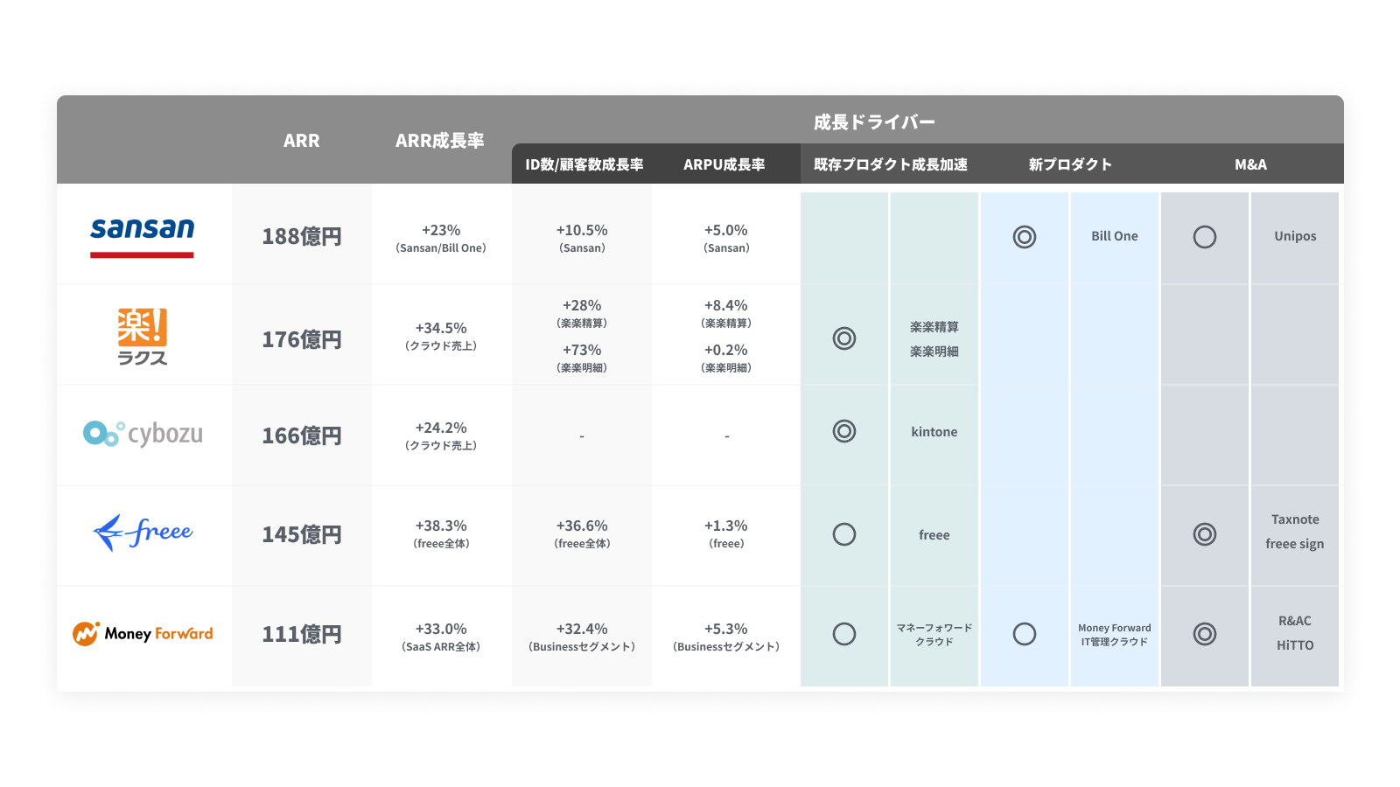The width and height of the screenshot is (1400, 787).
Task: Click the Money Forward logo
Action: pos(142,634)
